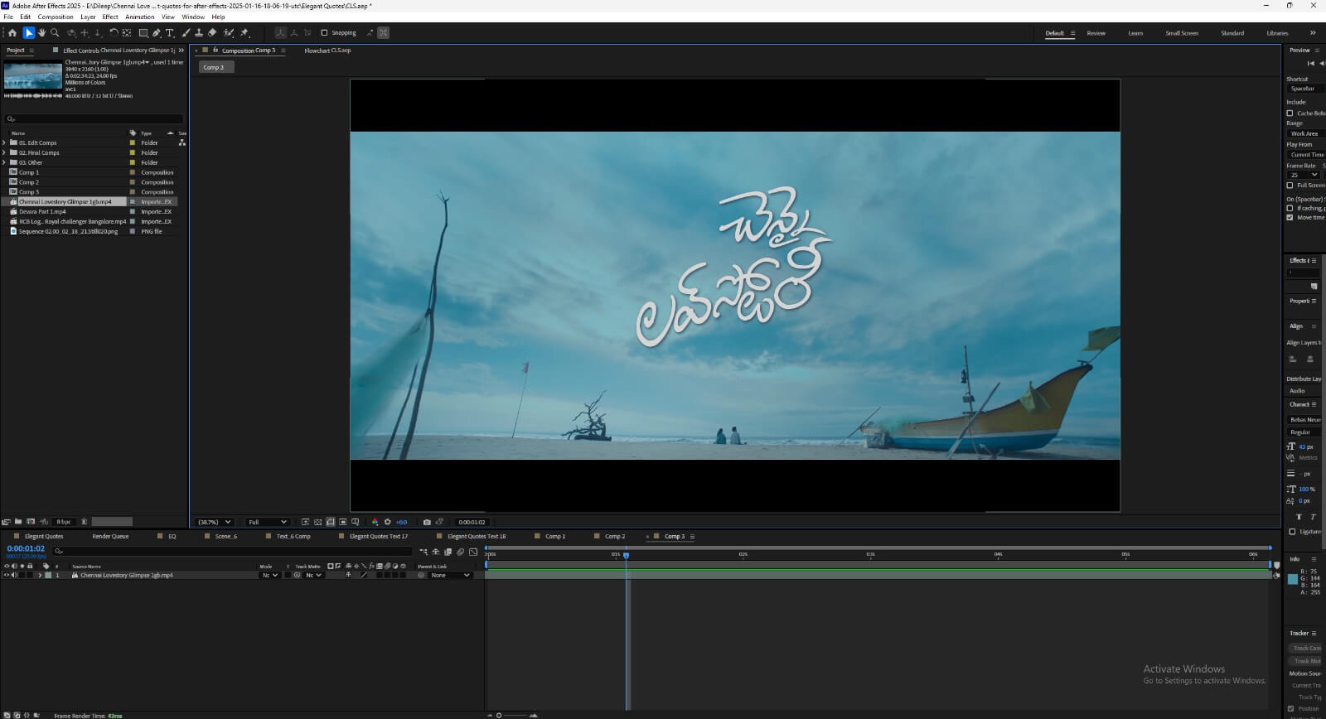Open the Full resolution dropdown
This screenshot has height=719, width=1326.
click(267, 522)
